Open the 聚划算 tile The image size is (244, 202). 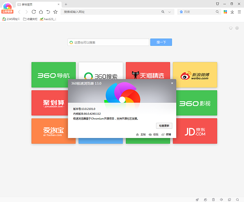pos(50,103)
